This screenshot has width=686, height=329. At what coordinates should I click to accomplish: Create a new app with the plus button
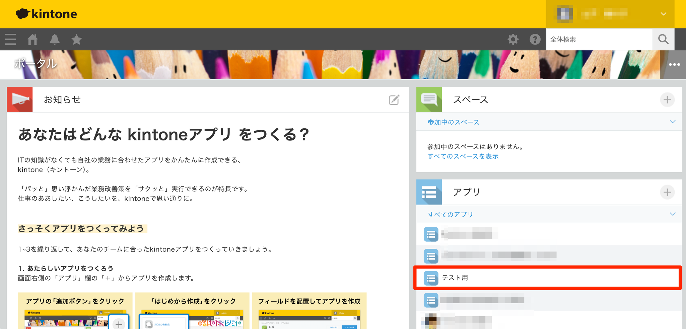667,192
